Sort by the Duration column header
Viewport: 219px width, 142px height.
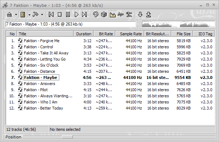(83, 34)
